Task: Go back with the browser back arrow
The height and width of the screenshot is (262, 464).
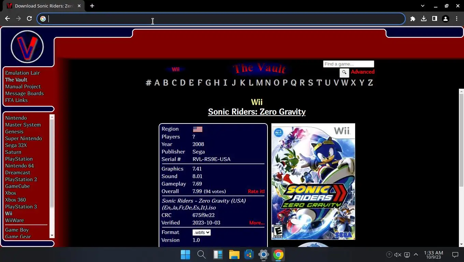Action: [8, 19]
